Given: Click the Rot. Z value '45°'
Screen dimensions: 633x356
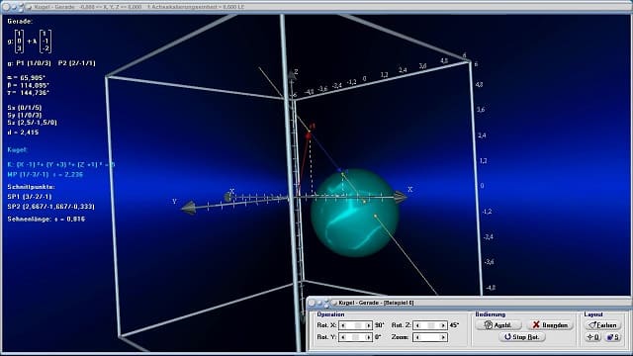Looking at the screenshot, I should tap(454, 325).
